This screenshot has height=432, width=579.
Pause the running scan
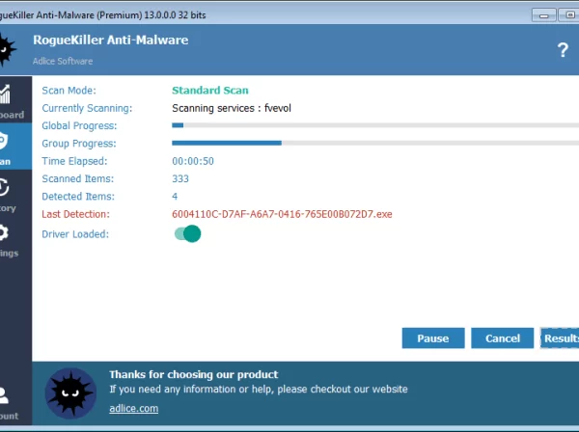(x=433, y=337)
